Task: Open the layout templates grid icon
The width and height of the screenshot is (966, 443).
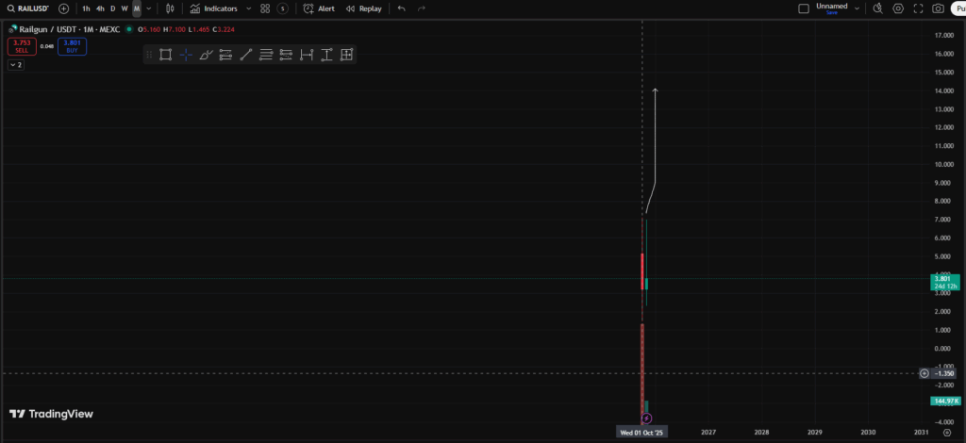Action: coord(265,8)
